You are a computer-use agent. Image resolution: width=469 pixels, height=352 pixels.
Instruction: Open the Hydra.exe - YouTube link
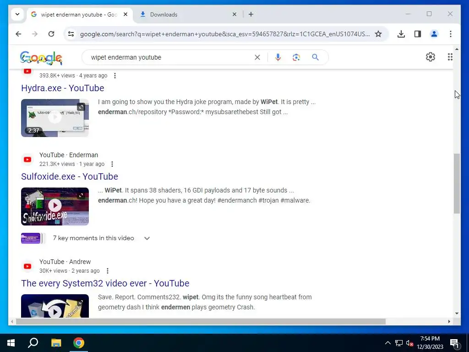[x=62, y=88]
